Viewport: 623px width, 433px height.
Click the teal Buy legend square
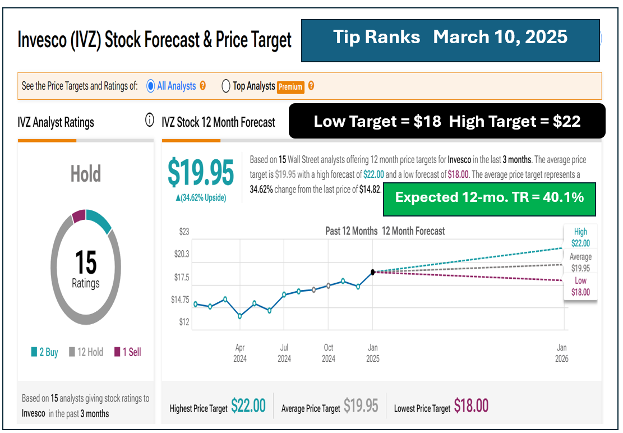tap(34, 352)
